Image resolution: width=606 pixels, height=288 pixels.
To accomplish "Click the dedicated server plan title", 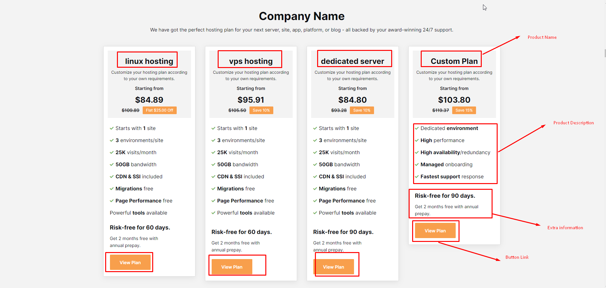I will [352, 61].
